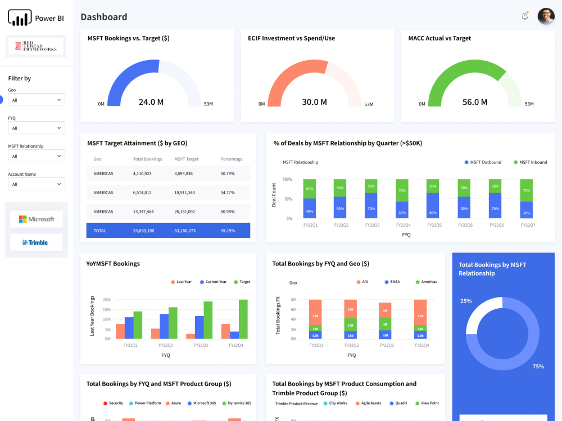Click the Red Thread Frameworks logo
The height and width of the screenshot is (421, 562).
(x=36, y=46)
